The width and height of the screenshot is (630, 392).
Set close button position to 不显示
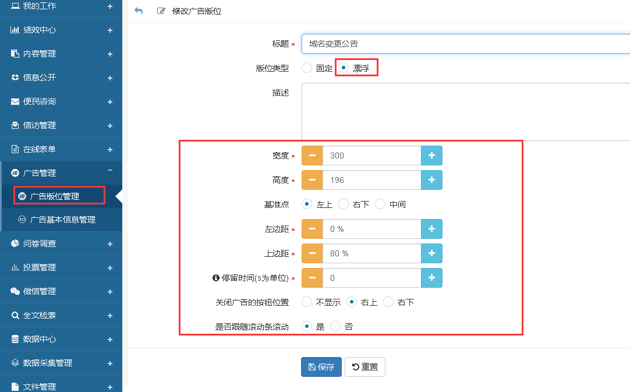tap(307, 302)
